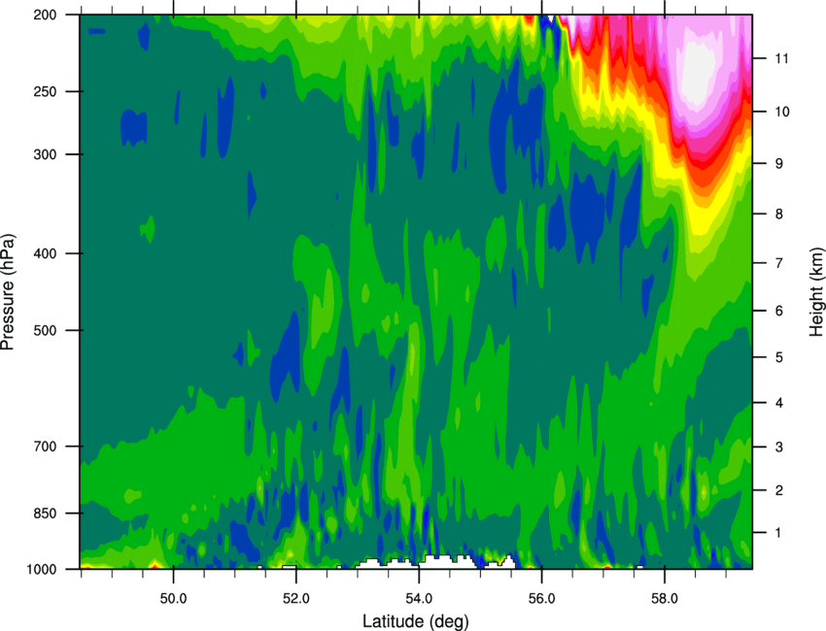This screenshot has height=631, width=826.
Task: Pick the 1 km height label
Action: tap(778, 533)
